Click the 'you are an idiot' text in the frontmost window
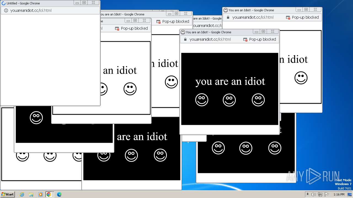Screen dimensions: 353x198 pyautogui.click(x=230, y=81)
